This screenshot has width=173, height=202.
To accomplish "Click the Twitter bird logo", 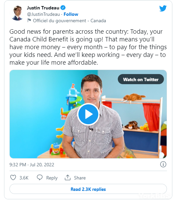I will point(163,8).
